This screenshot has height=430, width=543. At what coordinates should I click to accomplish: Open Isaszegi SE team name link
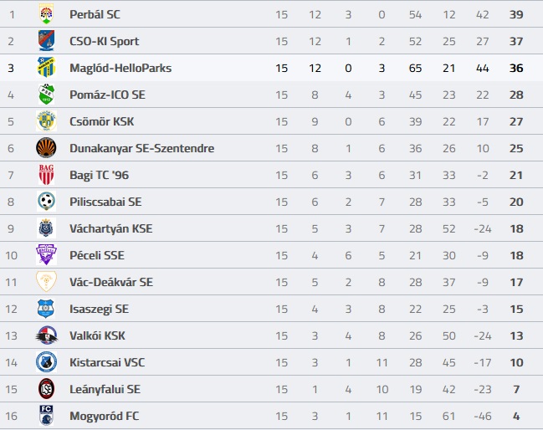tap(99, 309)
